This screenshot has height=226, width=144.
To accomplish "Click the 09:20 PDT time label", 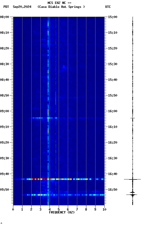I will coord(4,143).
